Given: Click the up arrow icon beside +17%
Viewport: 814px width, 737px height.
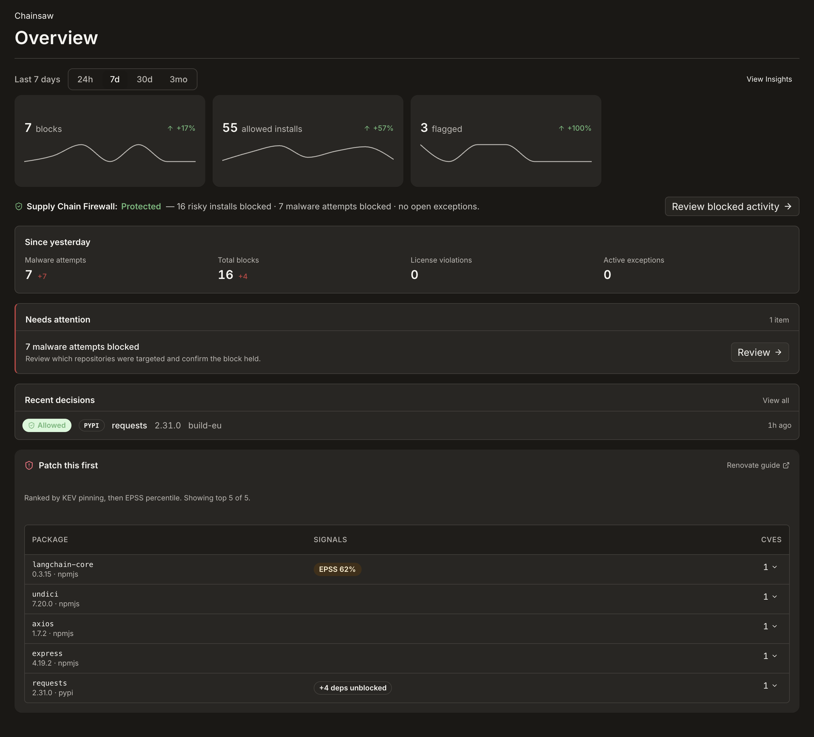Looking at the screenshot, I should pyautogui.click(x=170, y=128).
